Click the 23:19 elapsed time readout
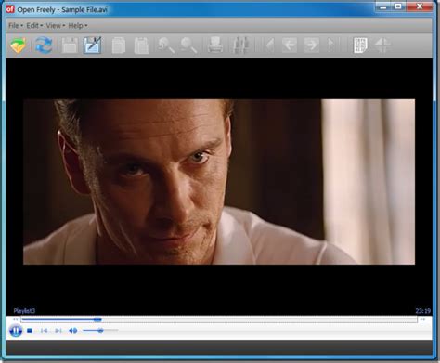Viewport: 440px width, 363px height. coord(422,311)
